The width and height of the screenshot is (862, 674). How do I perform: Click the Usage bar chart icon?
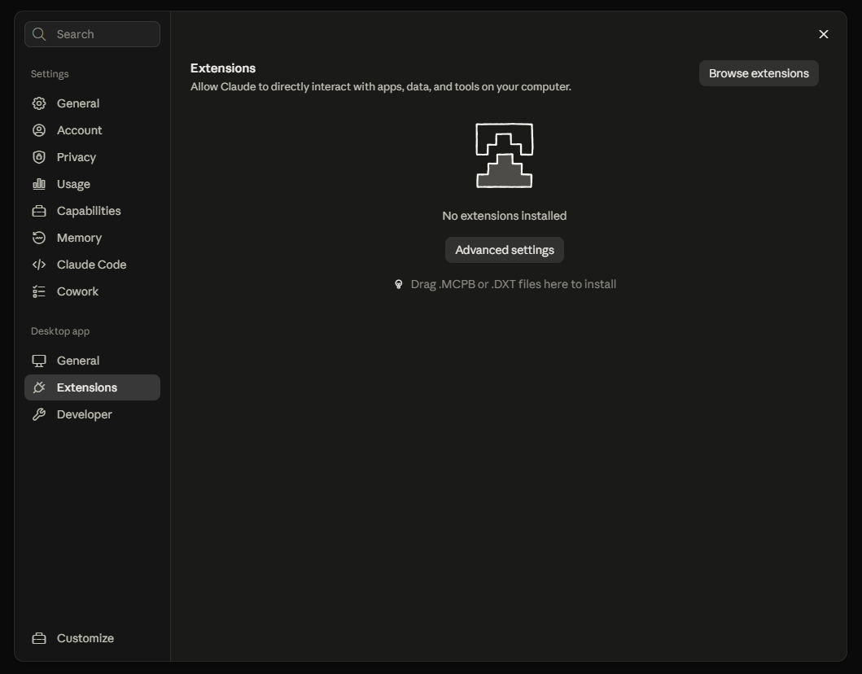[39, 184]
